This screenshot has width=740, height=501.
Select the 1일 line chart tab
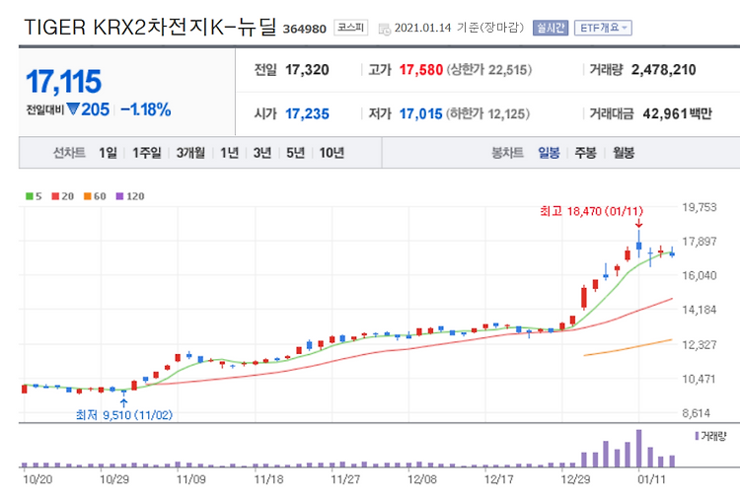[108, 153]
